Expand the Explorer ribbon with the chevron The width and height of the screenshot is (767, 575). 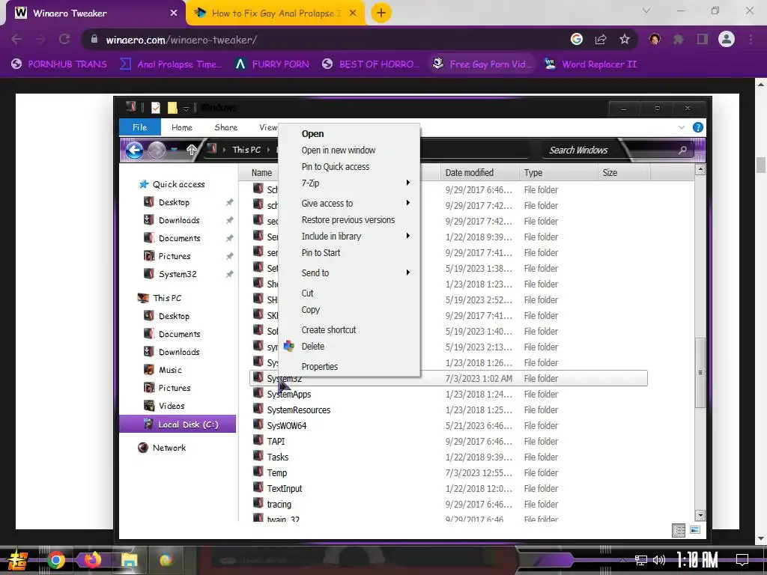tap(682, 127)
